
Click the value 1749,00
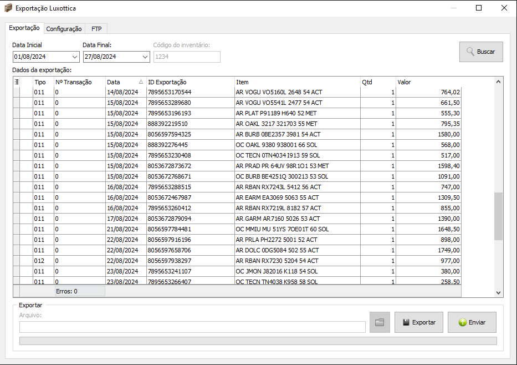(428, 251)
